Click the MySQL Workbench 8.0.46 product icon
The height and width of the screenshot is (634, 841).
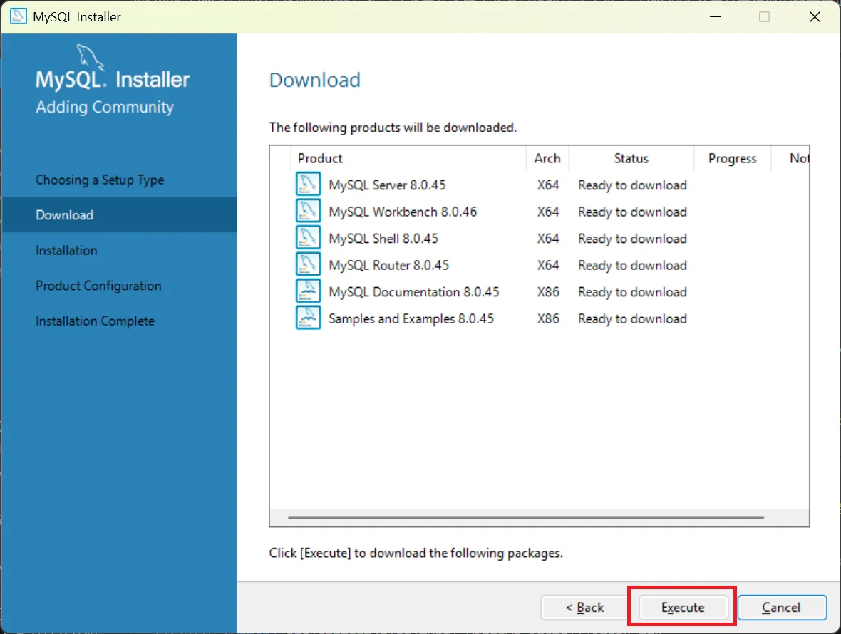tap(308, 212)
